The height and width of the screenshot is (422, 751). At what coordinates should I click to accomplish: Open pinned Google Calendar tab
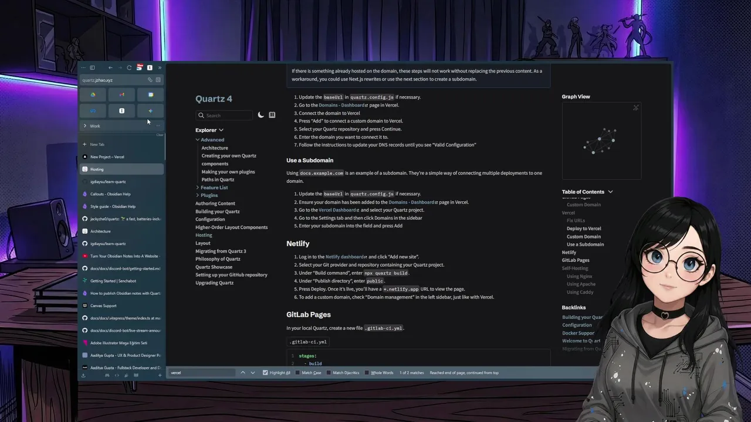pos(151,94)
